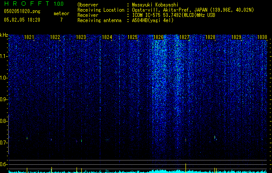Screen dimensions: 272x173
Task: Click the tallest yellow spike at 1827
Action: pyautogui.click(x=186, y=168)
